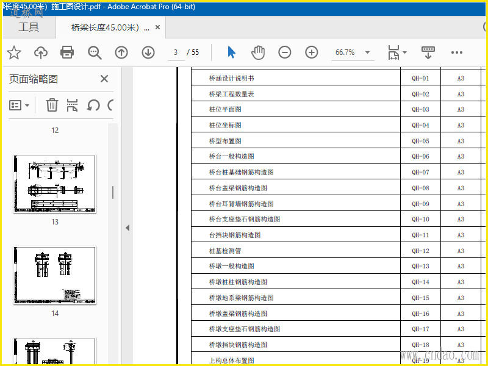Go to previous page arrow
Image resolution: width=488 pixels, height=366 pixels.
121,52
